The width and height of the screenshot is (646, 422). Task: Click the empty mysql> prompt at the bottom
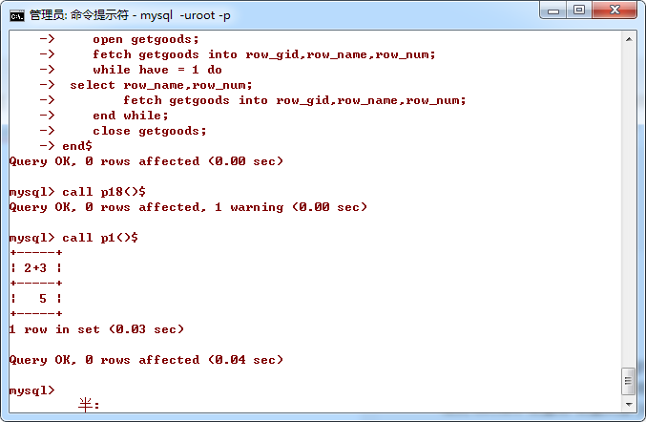31,390
